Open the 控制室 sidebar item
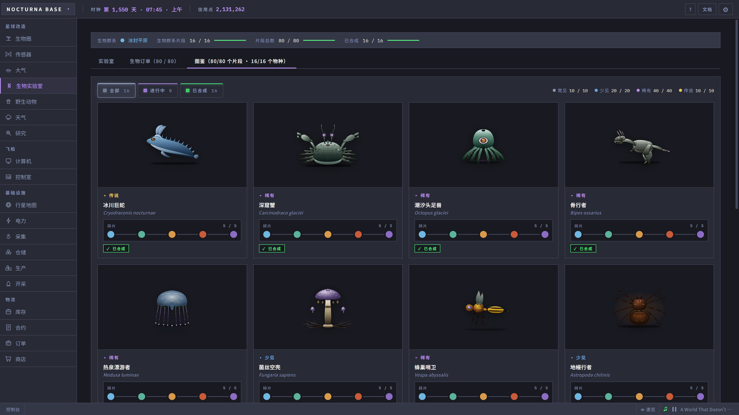The image size is (739, 415). tap(38, 177)
